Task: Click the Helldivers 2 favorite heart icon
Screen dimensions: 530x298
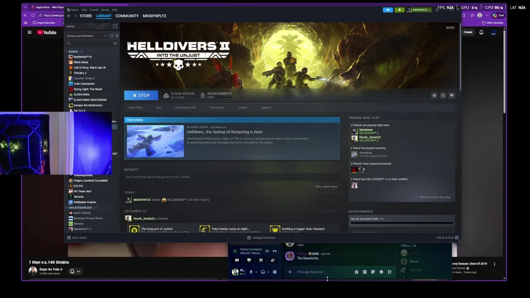Action: (452, 95)
